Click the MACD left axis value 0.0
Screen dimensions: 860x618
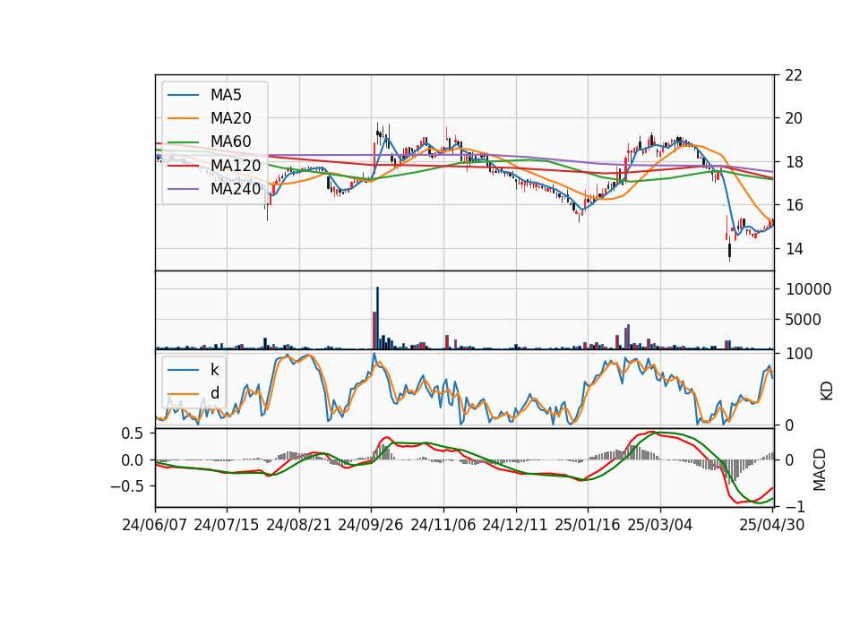pyautogui.click(x=132, y=460)
